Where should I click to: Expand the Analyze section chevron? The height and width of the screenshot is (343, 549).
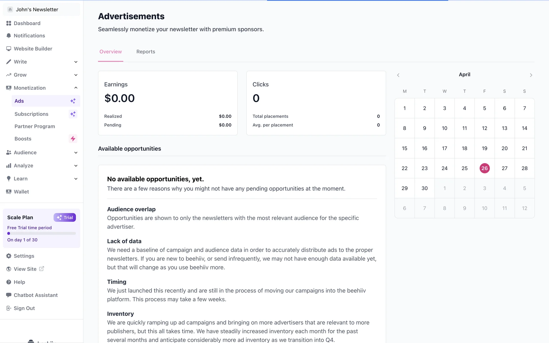point(76,166)
